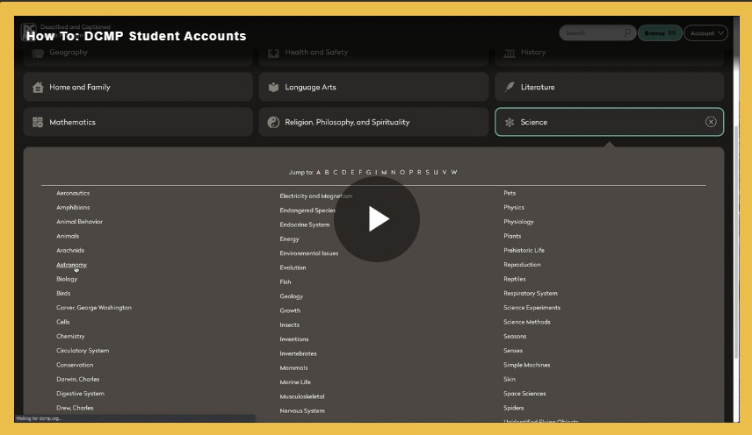Open the Language Arts category
Image resolution: width=752 pixels, height=435 pixels.
(x=373, y=87)
